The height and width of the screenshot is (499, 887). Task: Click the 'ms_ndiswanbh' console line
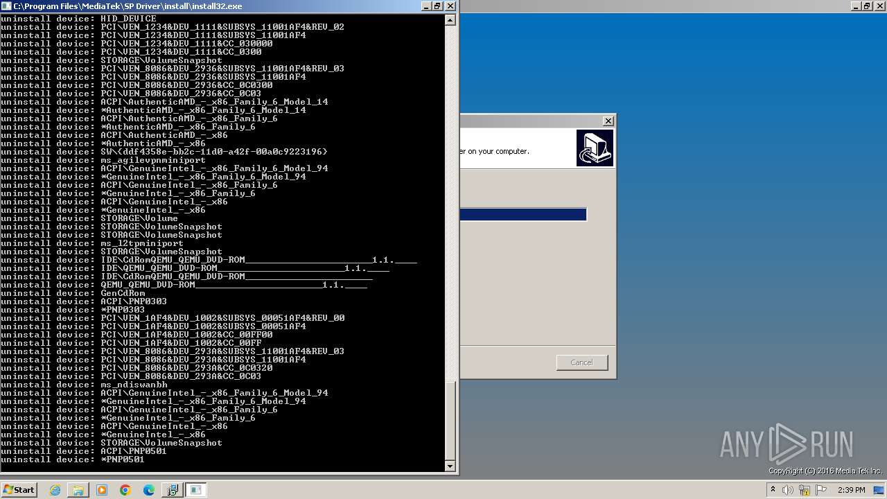pos(84,385)
